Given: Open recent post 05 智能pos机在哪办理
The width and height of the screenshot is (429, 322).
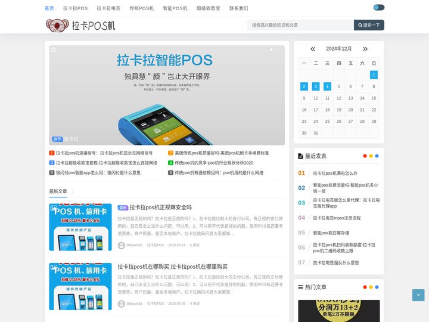Looking at the screenshot, I should 331,233.
